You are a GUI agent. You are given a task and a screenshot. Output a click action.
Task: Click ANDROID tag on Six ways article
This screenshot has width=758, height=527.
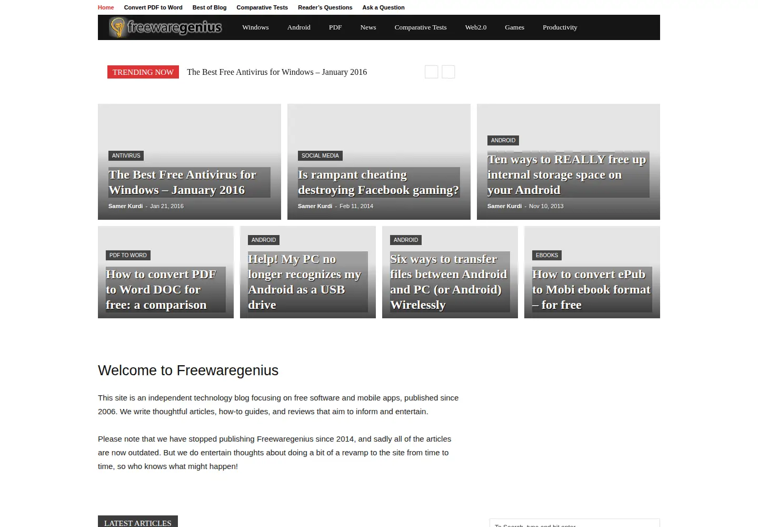406,240
